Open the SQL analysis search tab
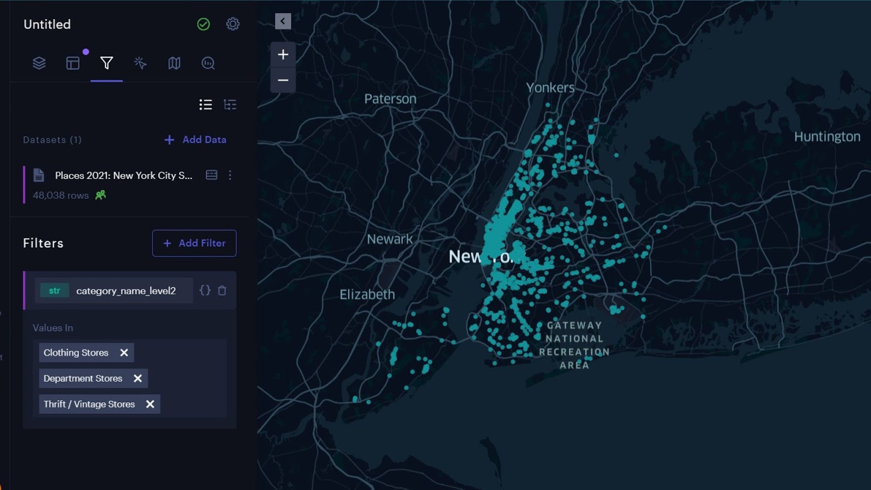The width and height of the screenshot is (871, 490). coord(208,63)
